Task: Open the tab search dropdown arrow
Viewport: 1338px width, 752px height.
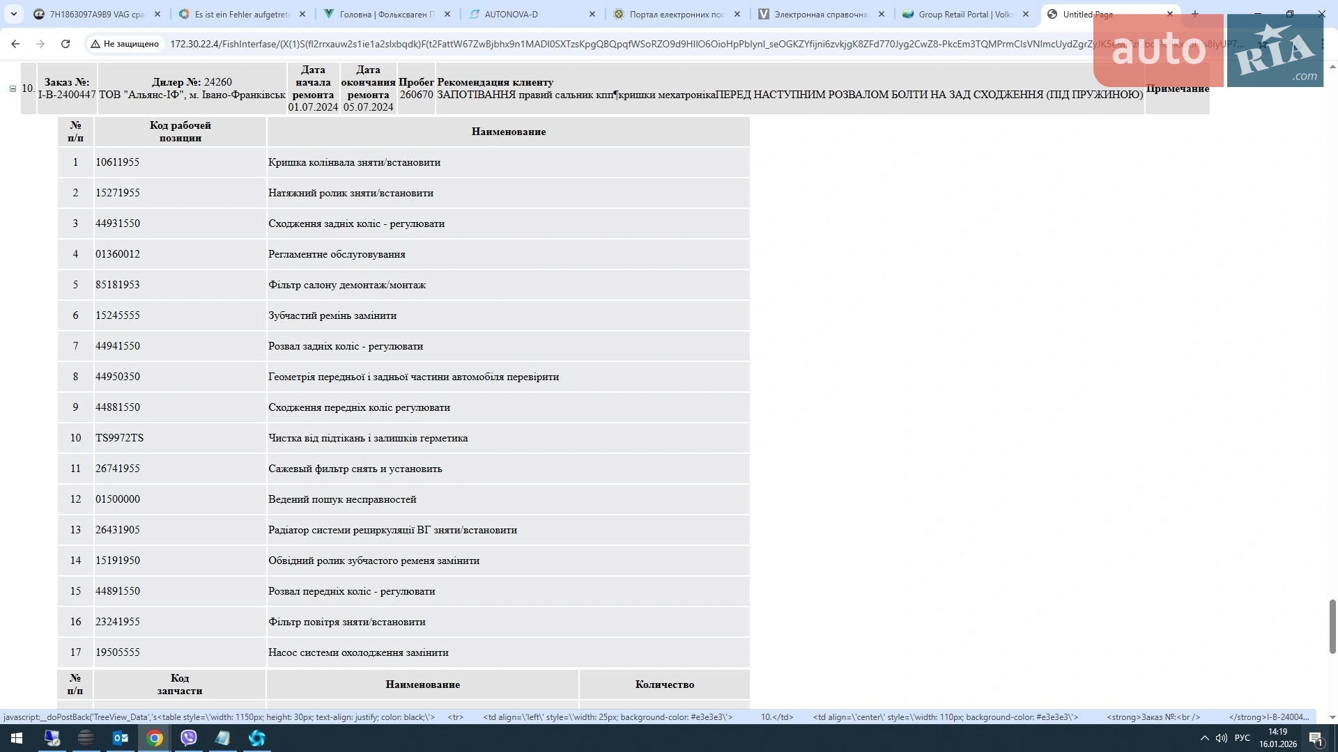Action: pos(13,14)
